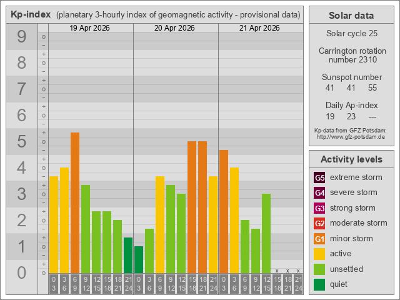Select the G2 moderate storm legend icon
Screen dimensions: 400x300
click(x=319, y=223)
